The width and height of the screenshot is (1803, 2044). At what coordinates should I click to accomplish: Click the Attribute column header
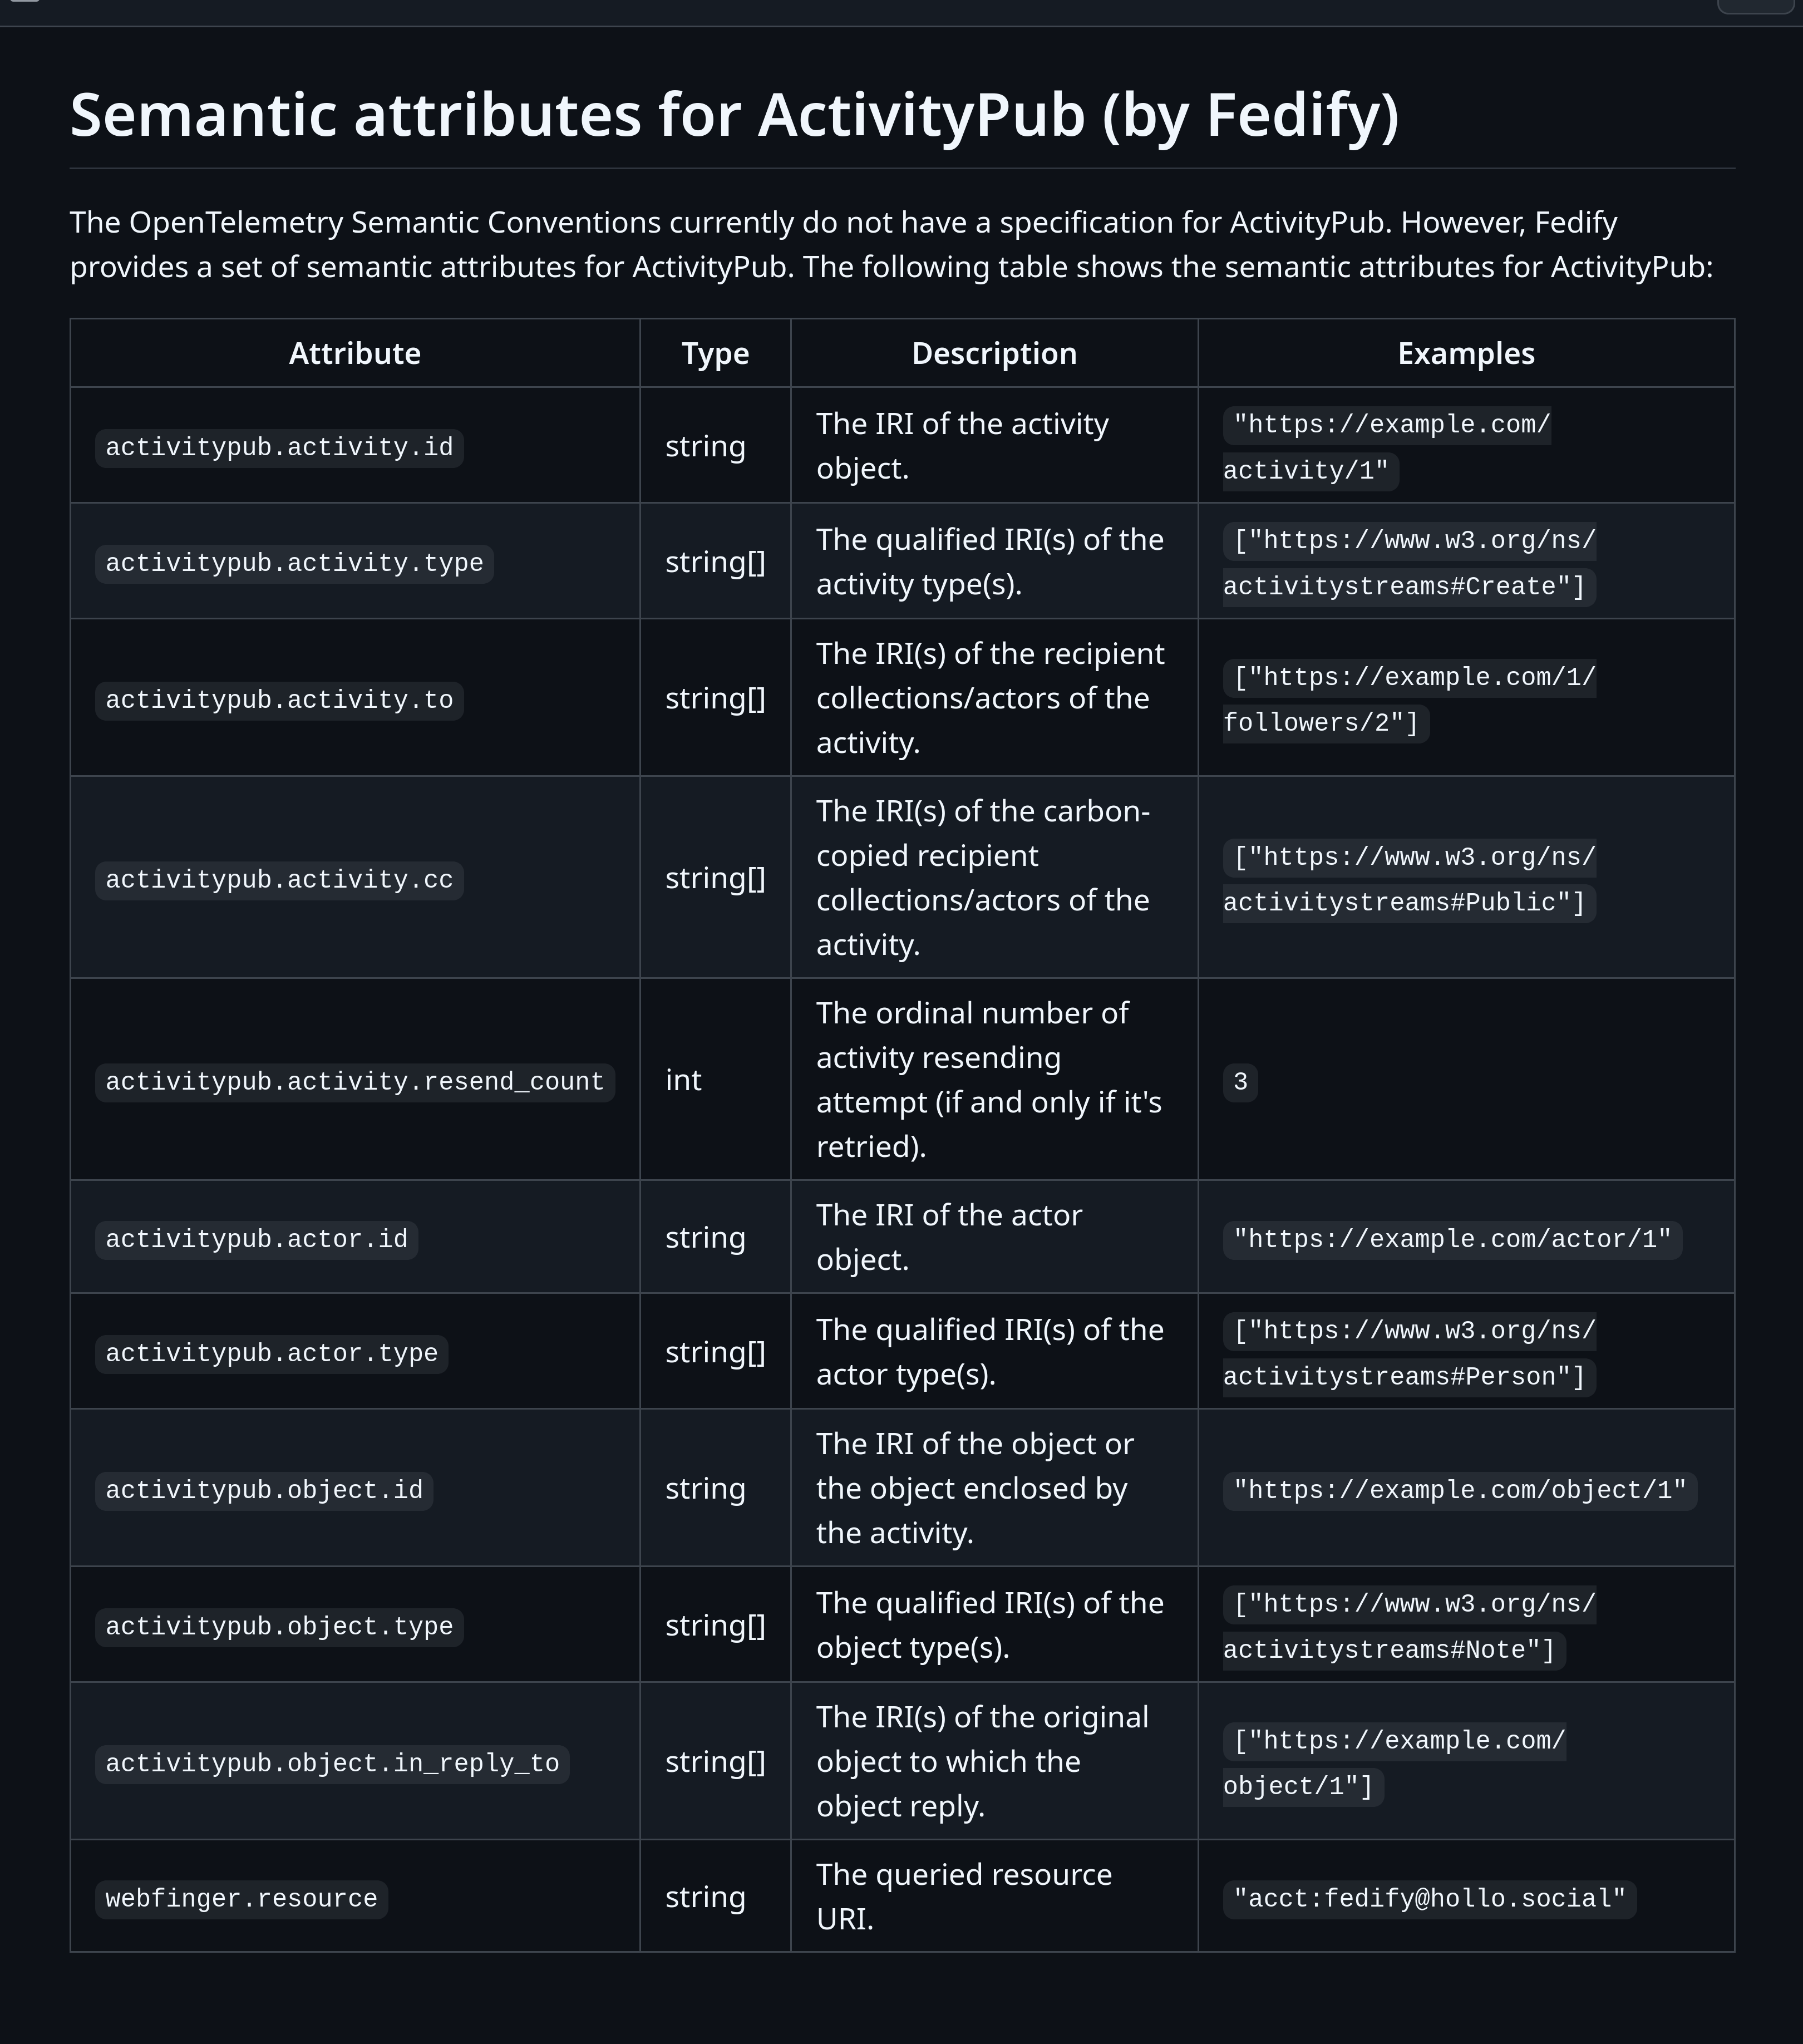tap(355, 354)
